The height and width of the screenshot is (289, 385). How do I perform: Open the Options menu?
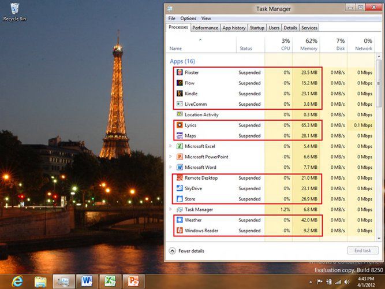tap(188, 18)
